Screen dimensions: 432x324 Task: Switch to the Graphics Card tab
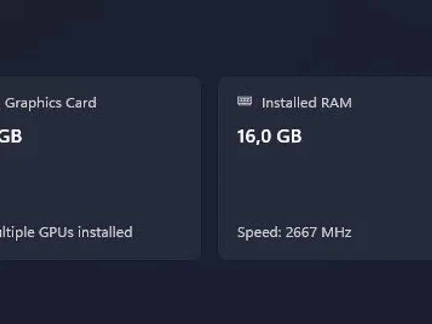click(x=52, y=103)
